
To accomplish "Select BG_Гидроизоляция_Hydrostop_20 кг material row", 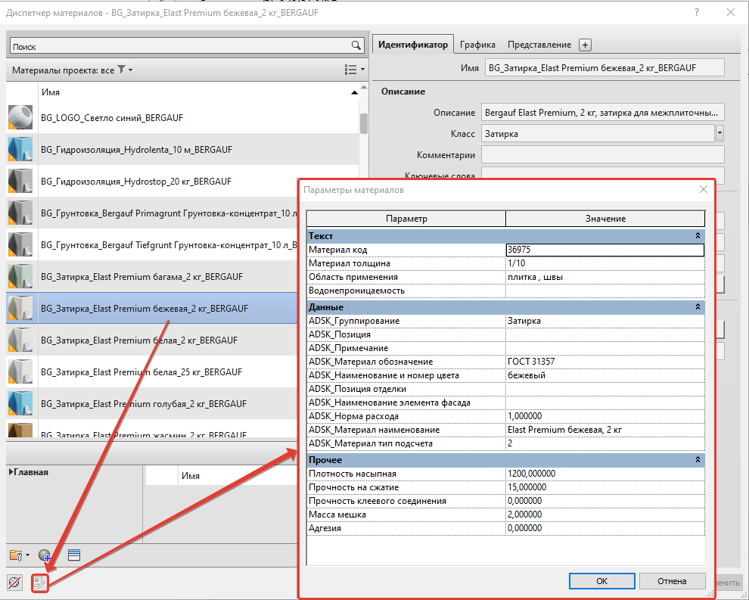I will 152,182.
